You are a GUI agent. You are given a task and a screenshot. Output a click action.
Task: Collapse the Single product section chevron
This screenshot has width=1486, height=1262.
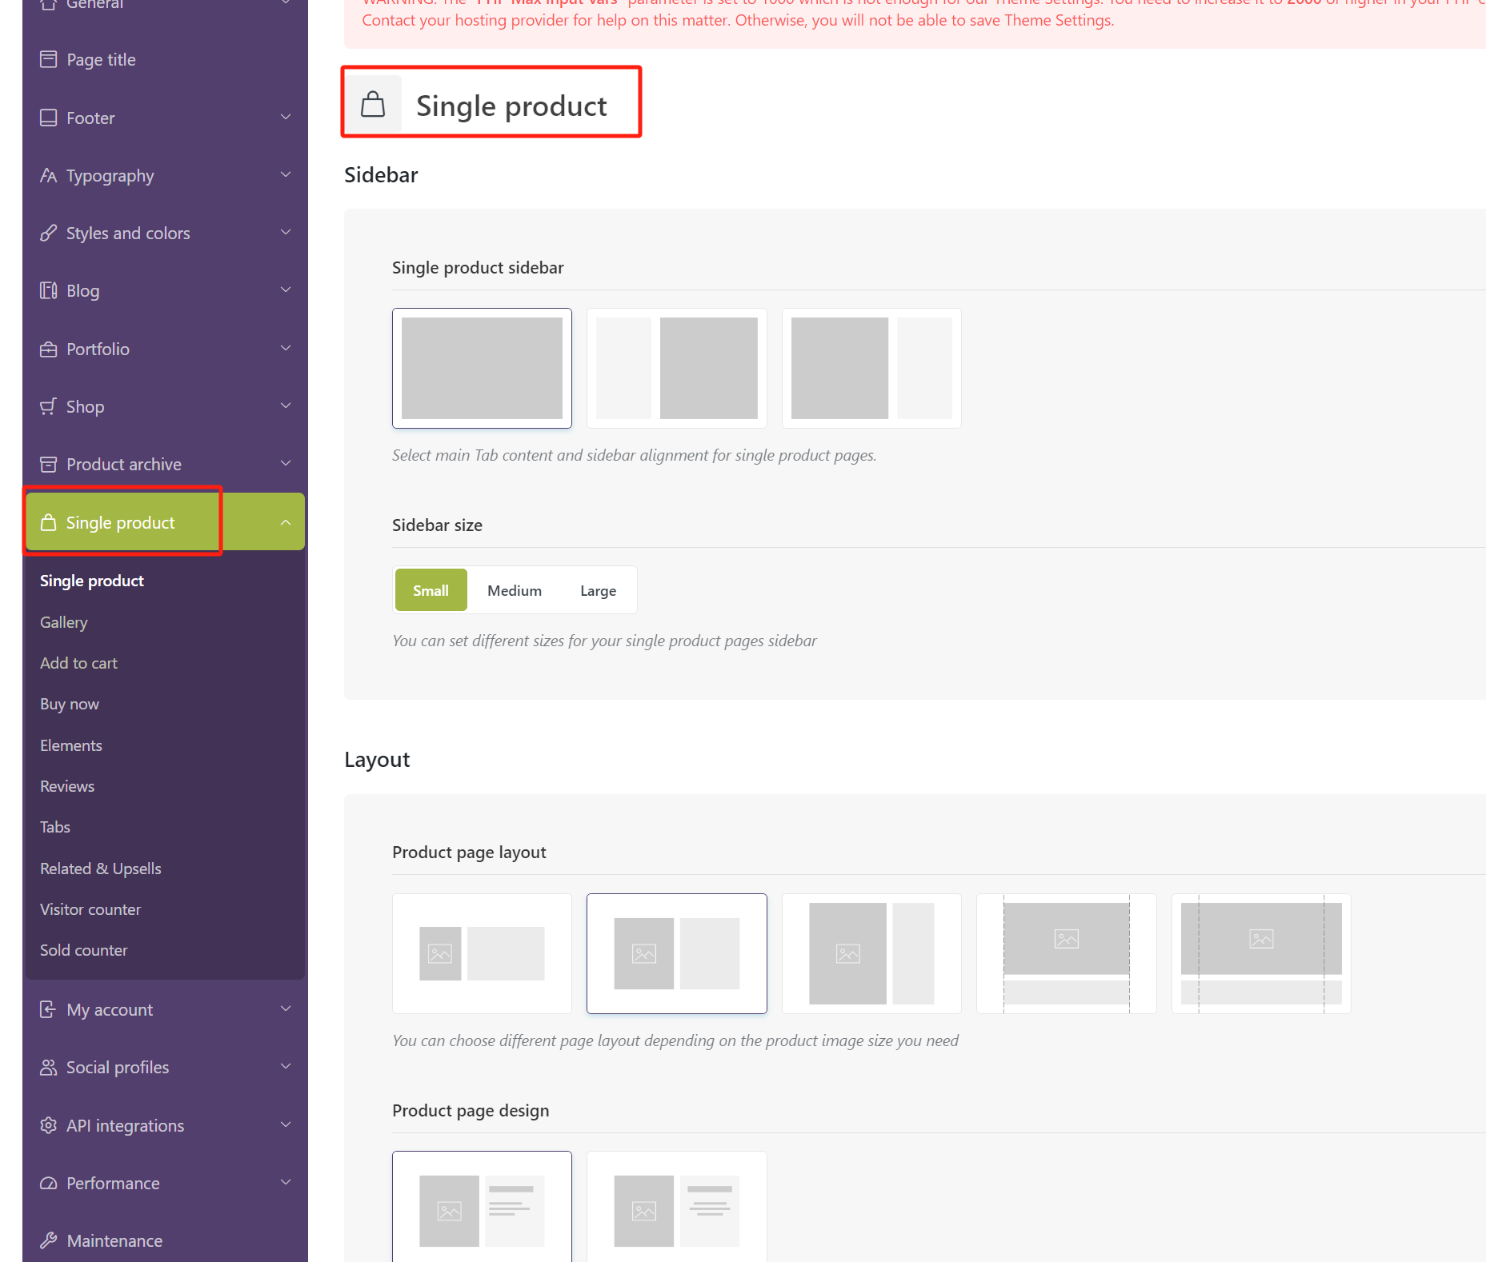point(286,523)
